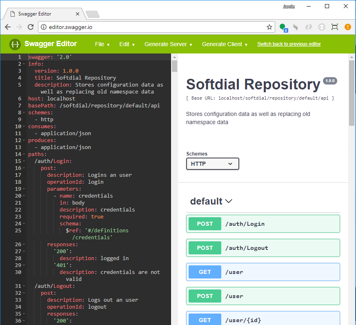View site information for editor.swagger.io
Screen dimensions: 356x325
tap(44, 27)
